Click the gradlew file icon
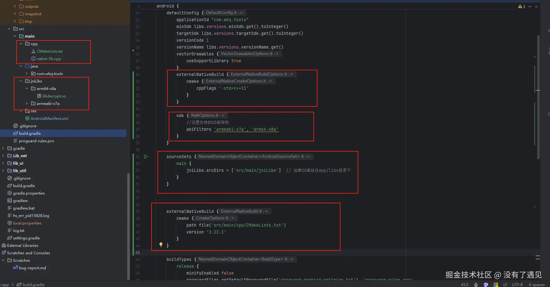 click(10, 201)
